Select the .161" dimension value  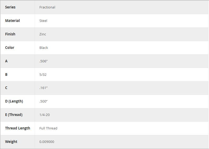coord(43,88)
